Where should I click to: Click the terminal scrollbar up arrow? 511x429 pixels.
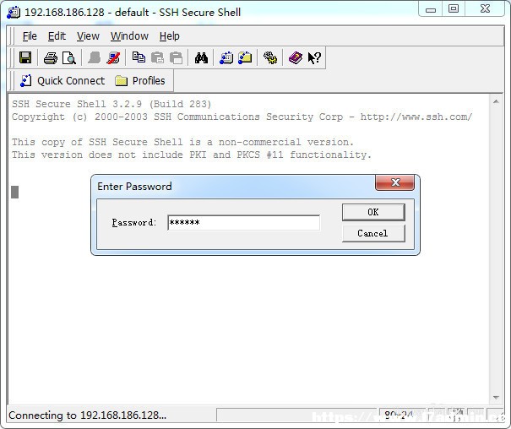[496, 101]
